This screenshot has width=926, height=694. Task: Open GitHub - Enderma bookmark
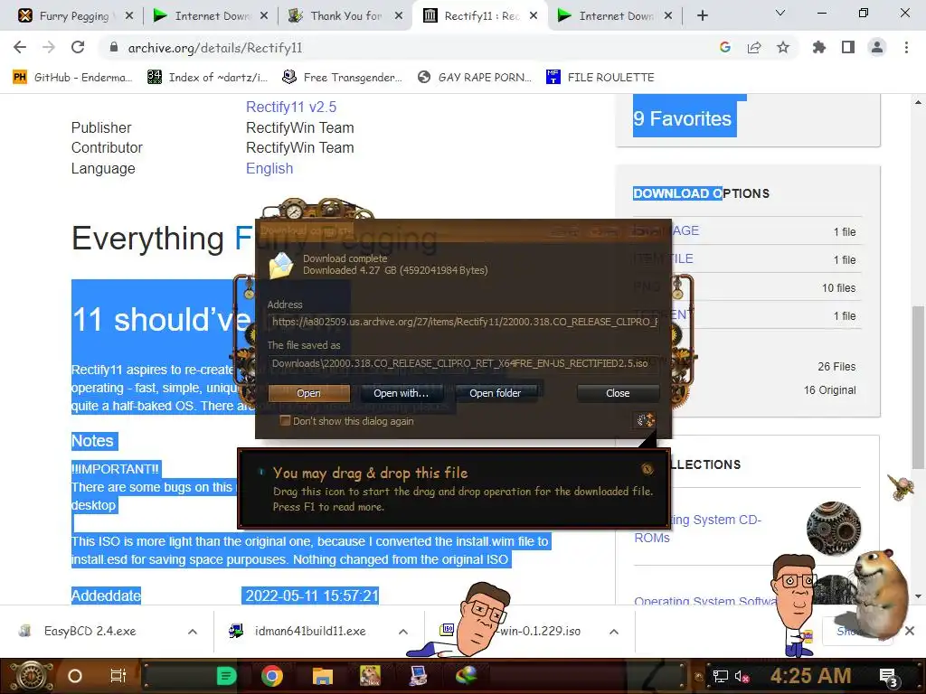72,78
